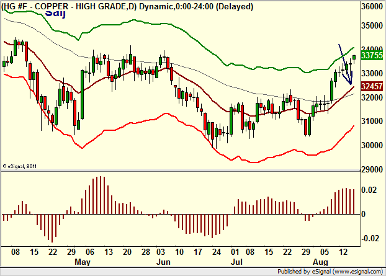
Task: Click the date label 24 in June
Action: [x=217, y=252]
